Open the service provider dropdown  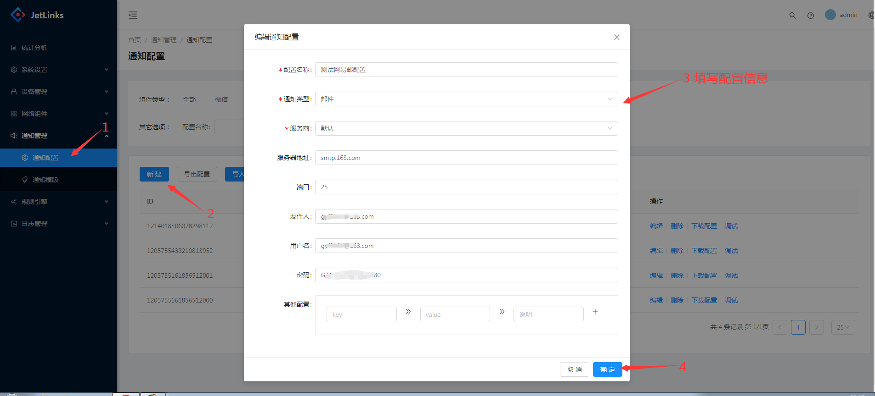[466, 128]
